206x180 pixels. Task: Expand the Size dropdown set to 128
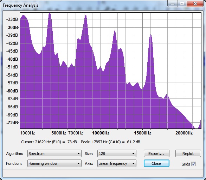coord(117,154)
